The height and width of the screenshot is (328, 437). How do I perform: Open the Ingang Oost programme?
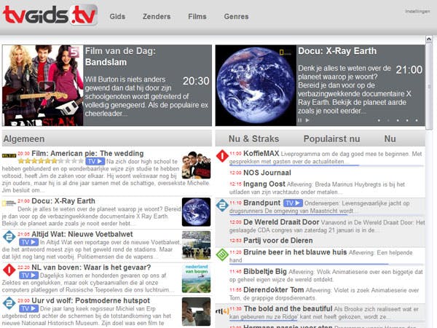264,184
